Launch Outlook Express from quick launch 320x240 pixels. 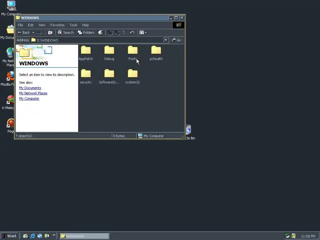tap(40, 236)
